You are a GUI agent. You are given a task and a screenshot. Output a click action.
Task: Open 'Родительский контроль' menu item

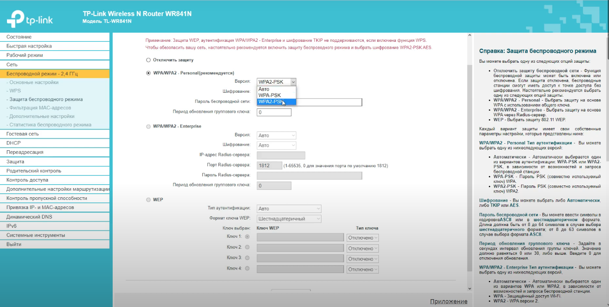click(33, 171)
